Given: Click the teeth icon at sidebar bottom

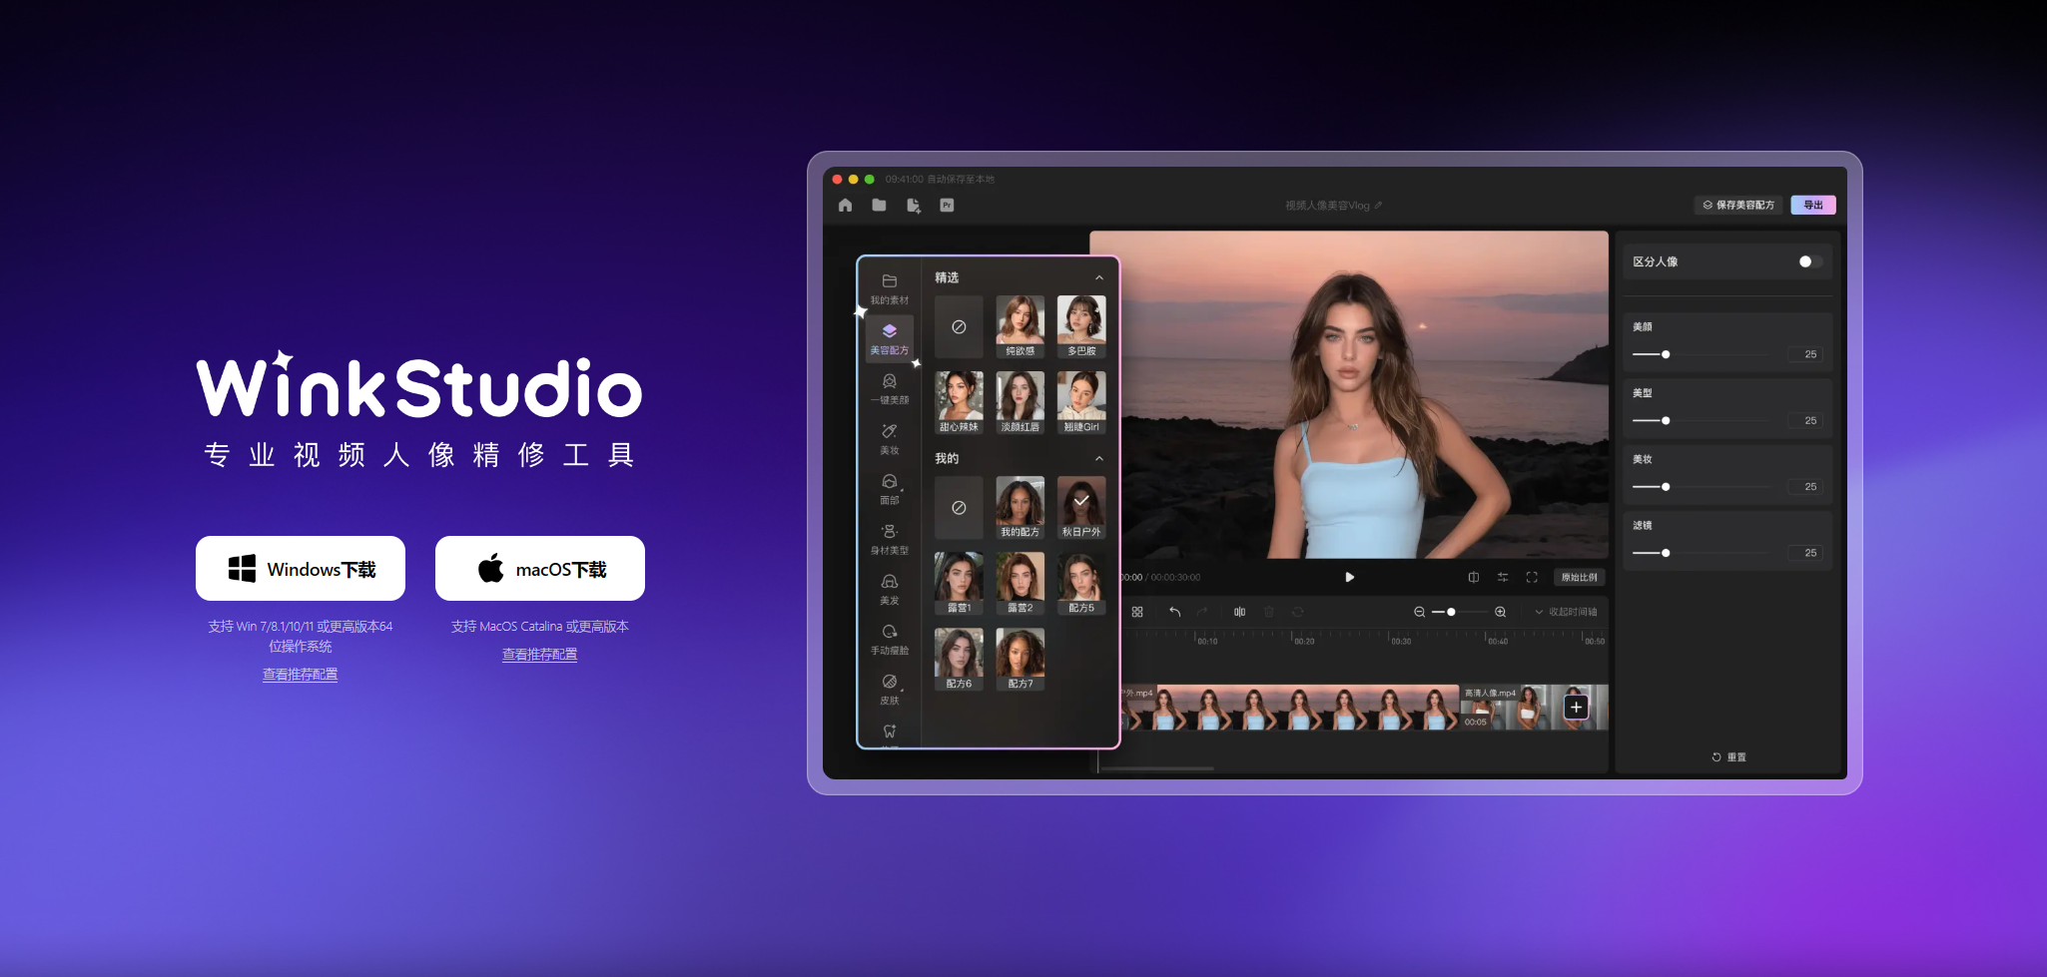Looking at the screenshot, I should point(889,732).
